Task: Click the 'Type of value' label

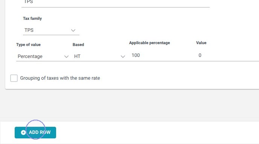Action: pyautogui.click(x=28, y=45)
